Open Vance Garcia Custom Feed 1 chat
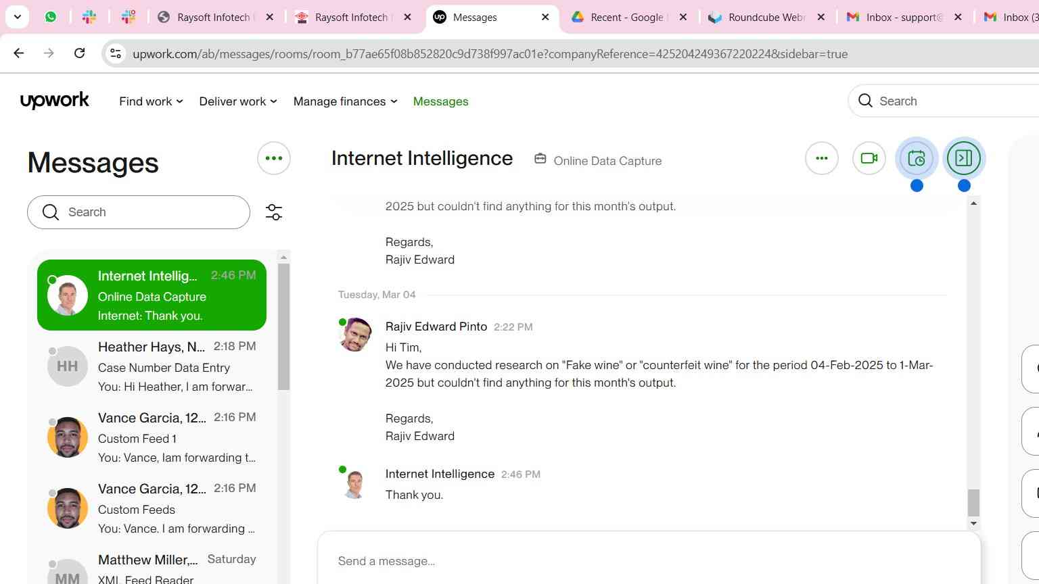1039x584 pixels. (x=152, y=437)
